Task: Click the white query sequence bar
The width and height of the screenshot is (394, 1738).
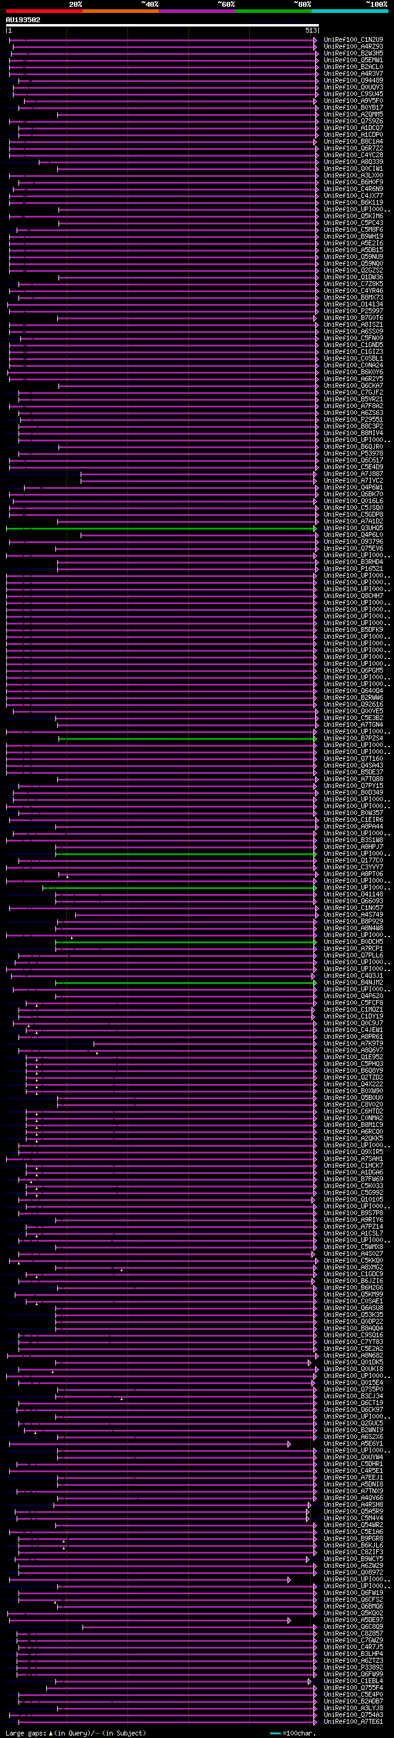Action: pos(163,26)
